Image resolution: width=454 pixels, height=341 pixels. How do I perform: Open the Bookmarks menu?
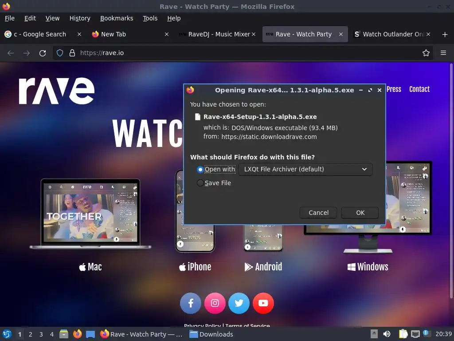pyautogui.click(x=117, y=18)
